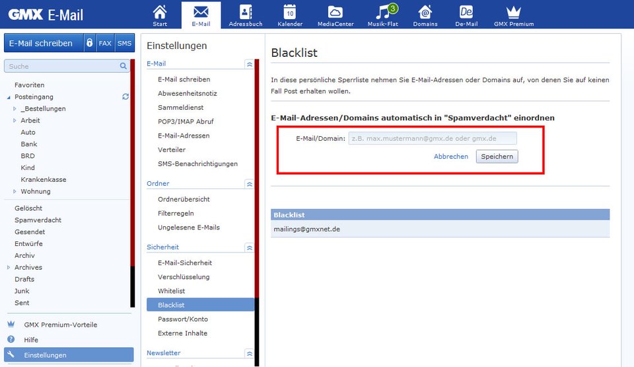The height and width of the screenshot is (367, 634).
Task: Click E-Mail schreiben compose button
Action: point(44,43)
